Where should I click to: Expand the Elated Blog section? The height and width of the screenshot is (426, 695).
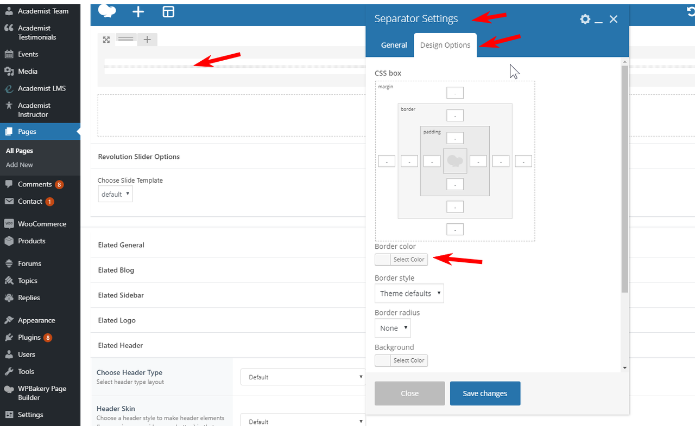pos(116,270)
